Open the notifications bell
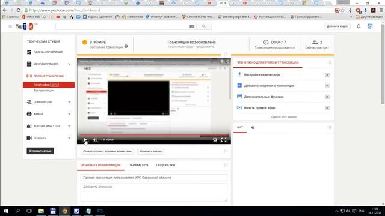 coord(359,26)
